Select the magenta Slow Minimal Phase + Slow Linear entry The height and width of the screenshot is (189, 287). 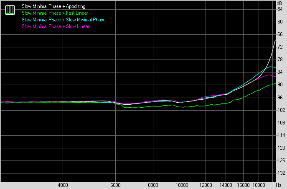(x=55, y=26)
